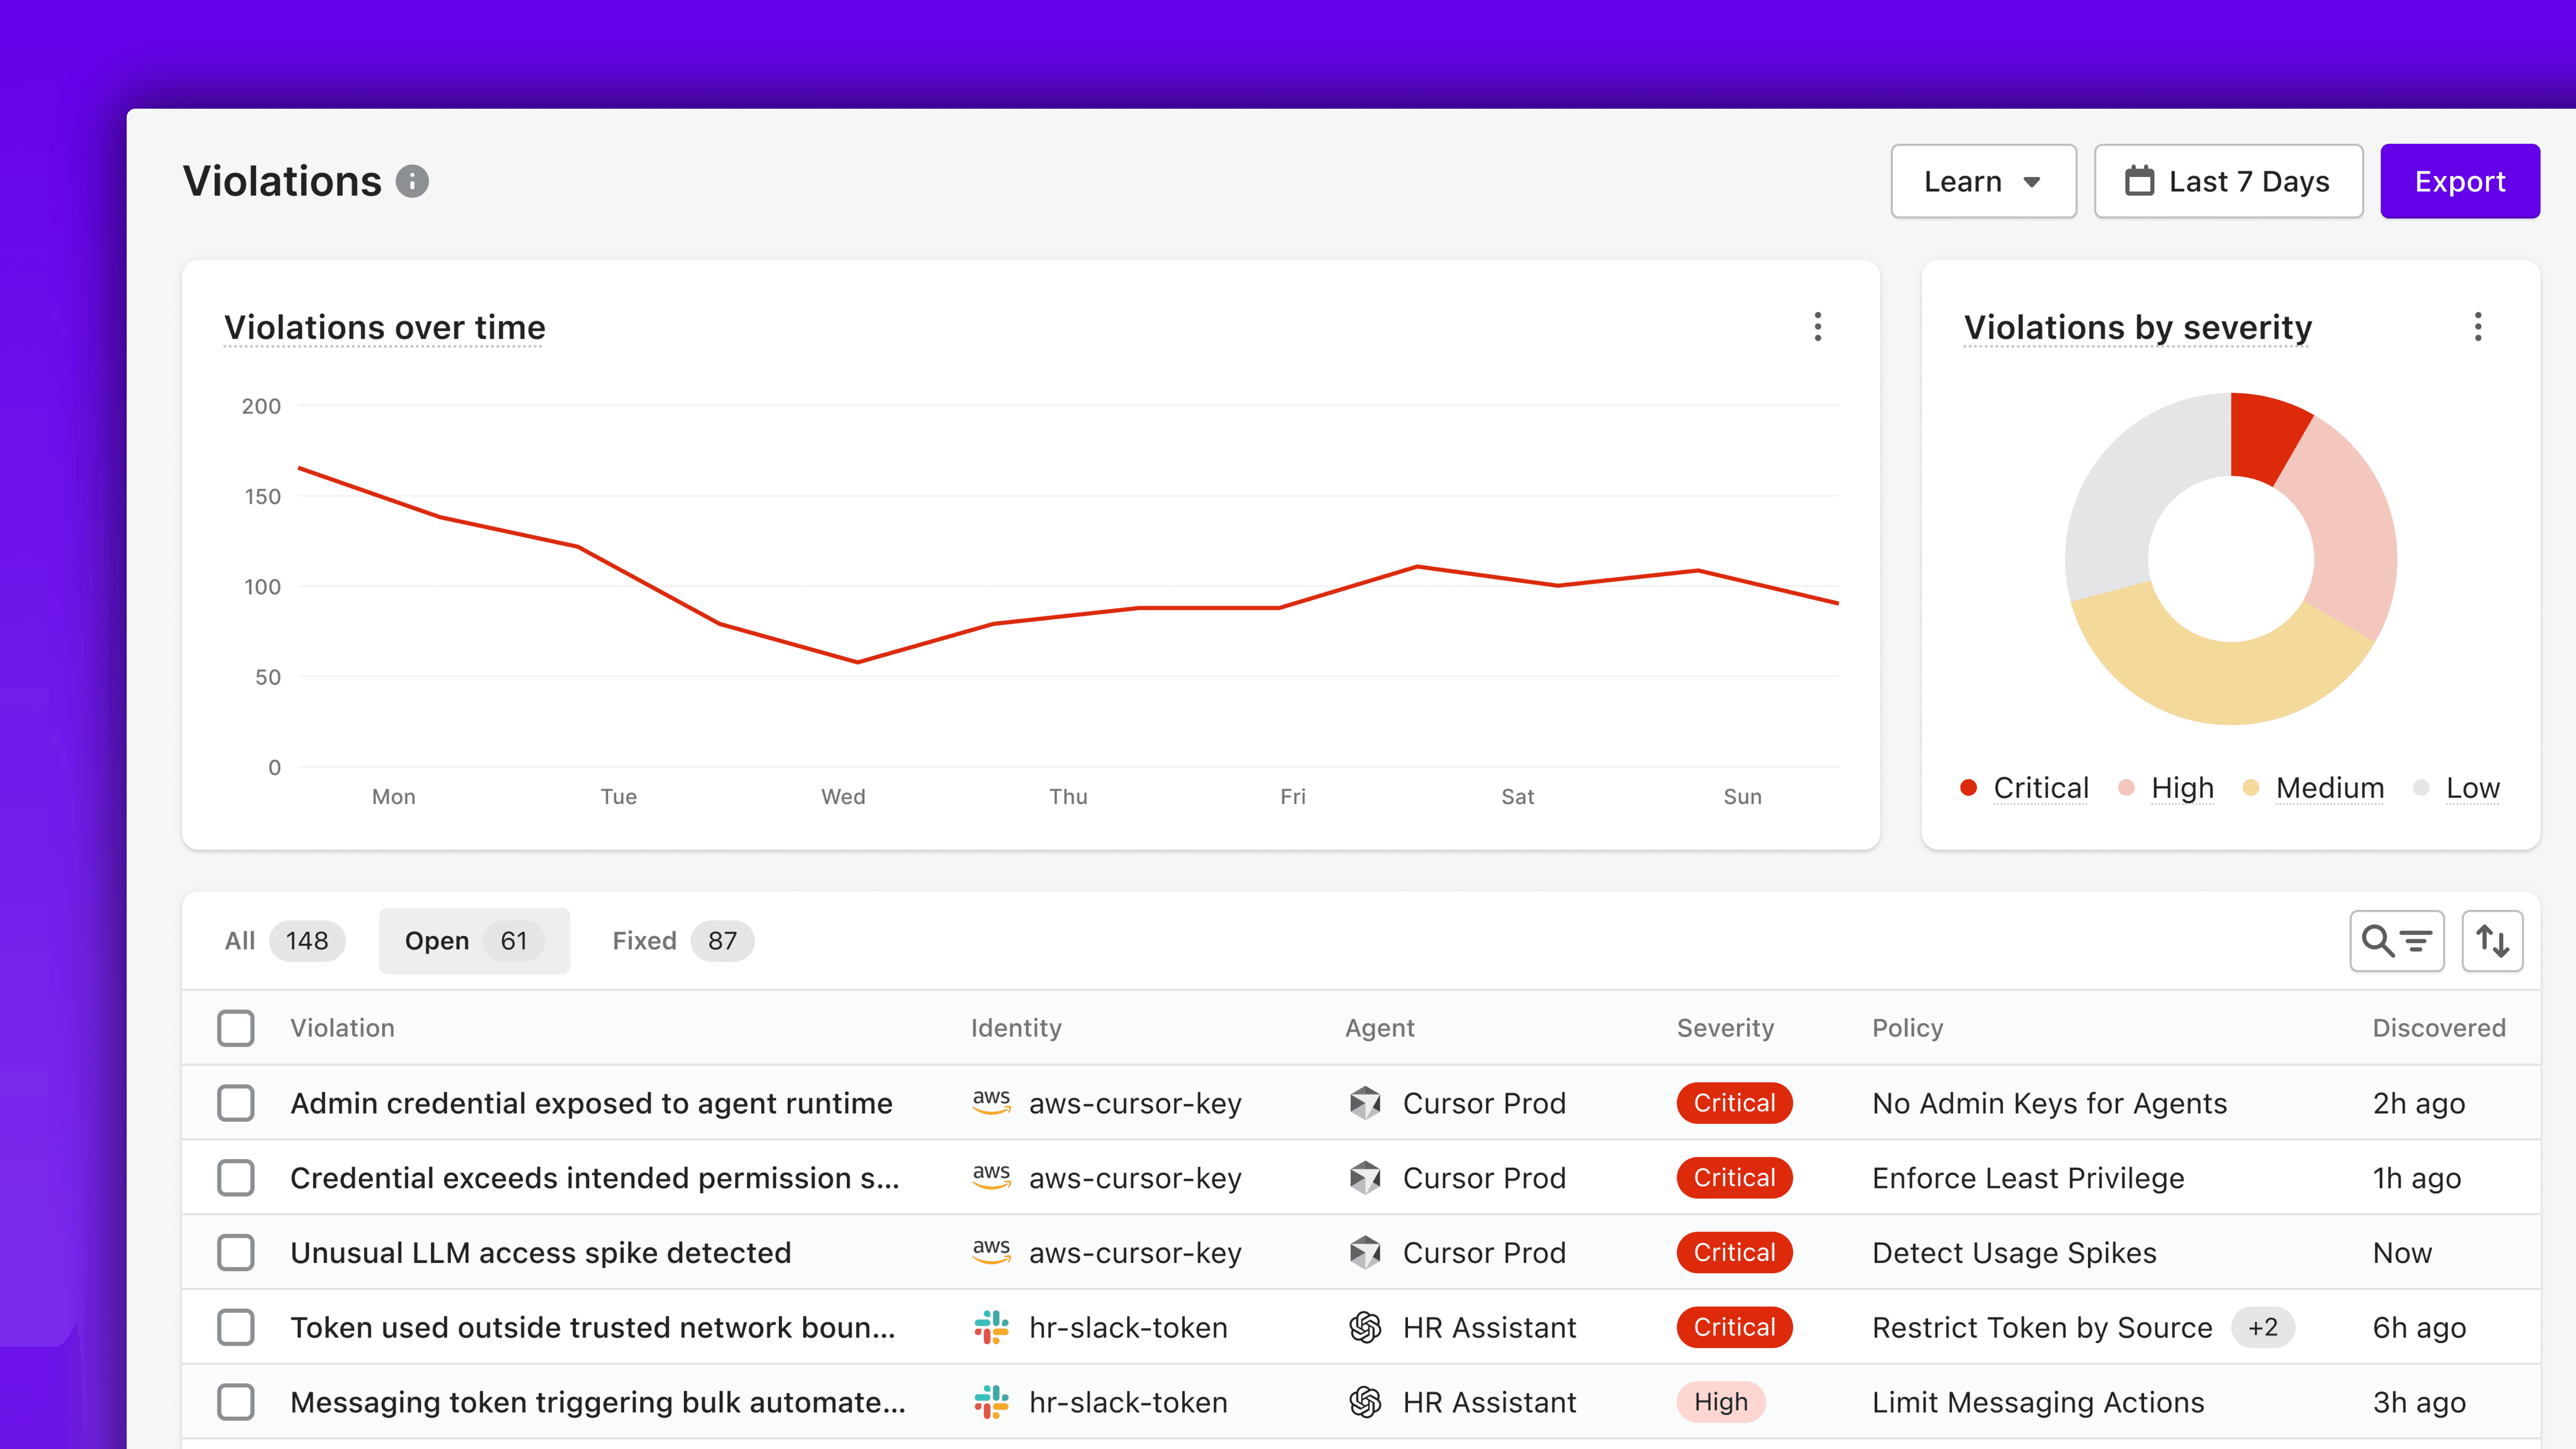Sort by the Identity column header
2576x1449 pixels.
pos(1016,1028)
